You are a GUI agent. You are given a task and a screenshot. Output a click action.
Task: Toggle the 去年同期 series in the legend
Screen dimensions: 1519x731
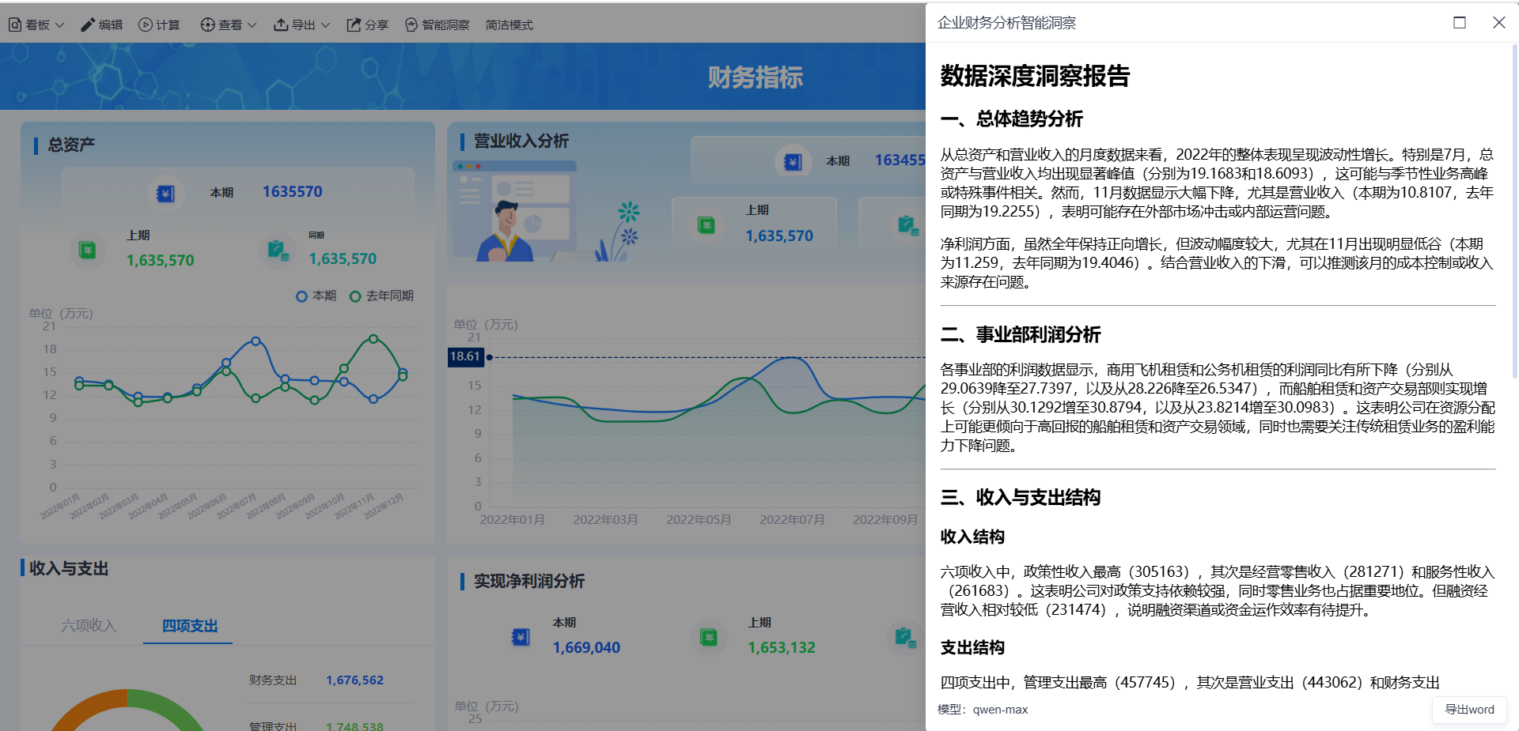pyautogui.click(x=354, y=296)
